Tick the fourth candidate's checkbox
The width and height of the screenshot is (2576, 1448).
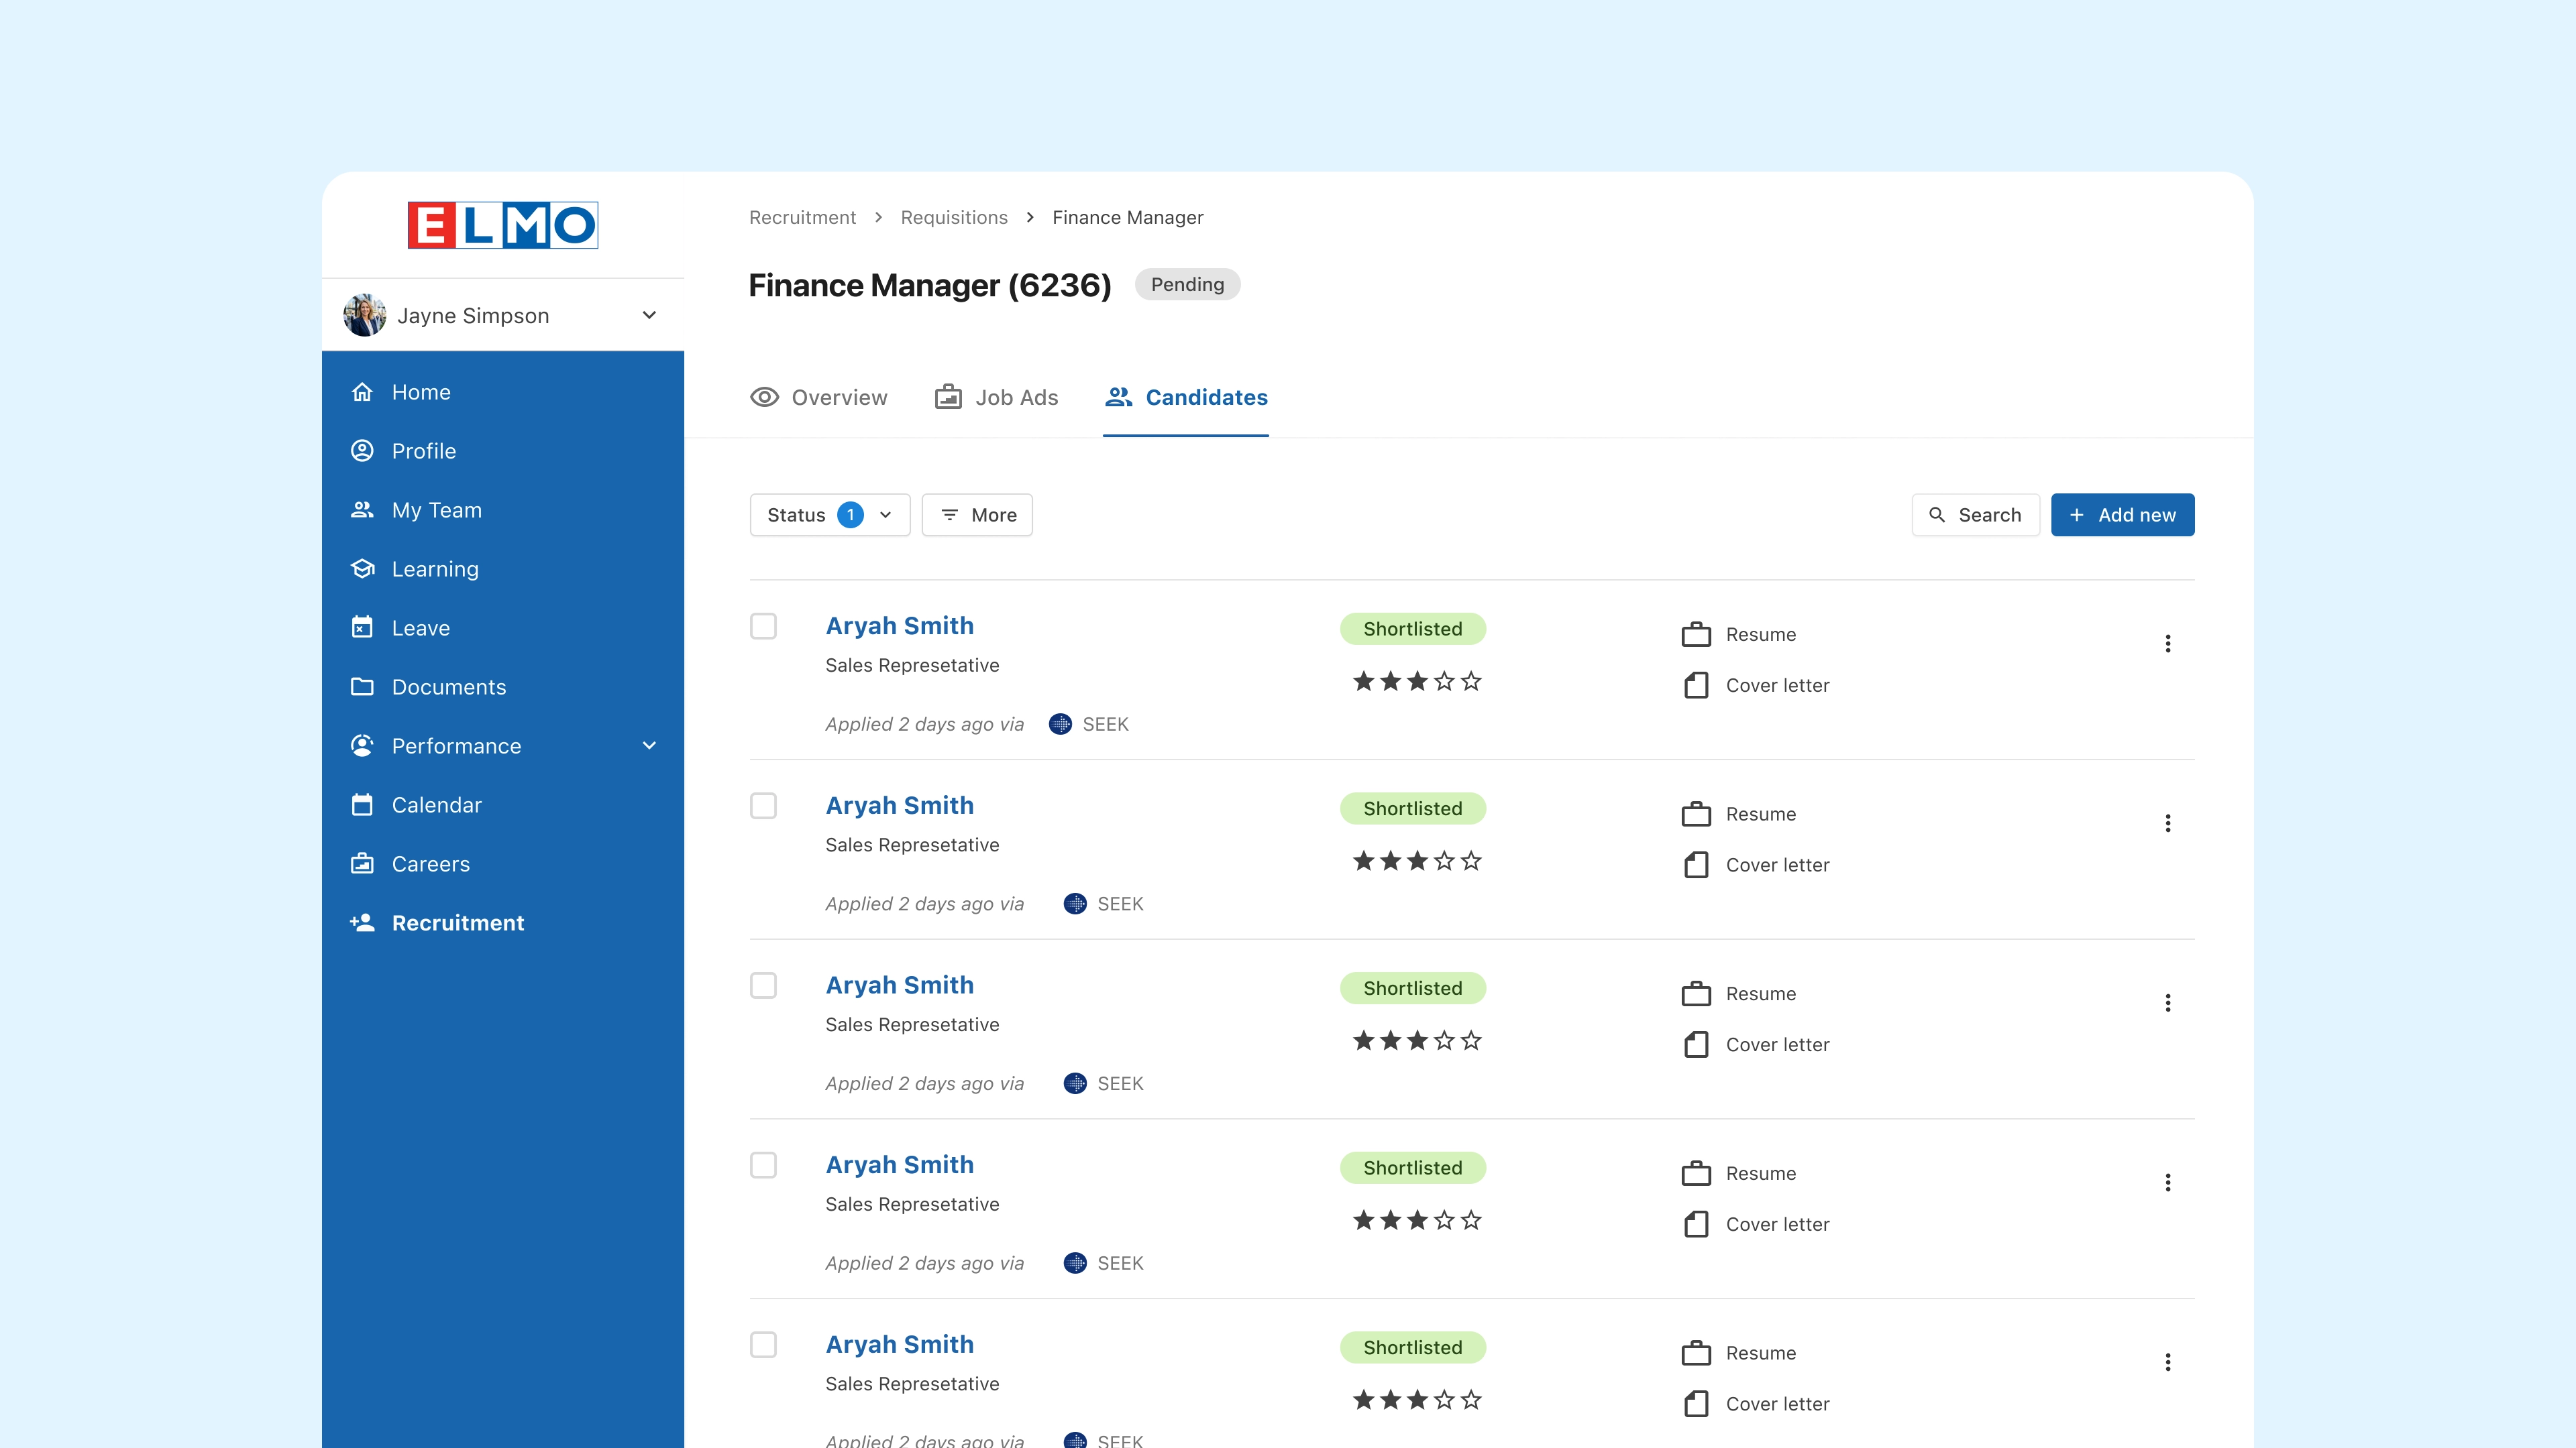click(x=763, y=1165)
